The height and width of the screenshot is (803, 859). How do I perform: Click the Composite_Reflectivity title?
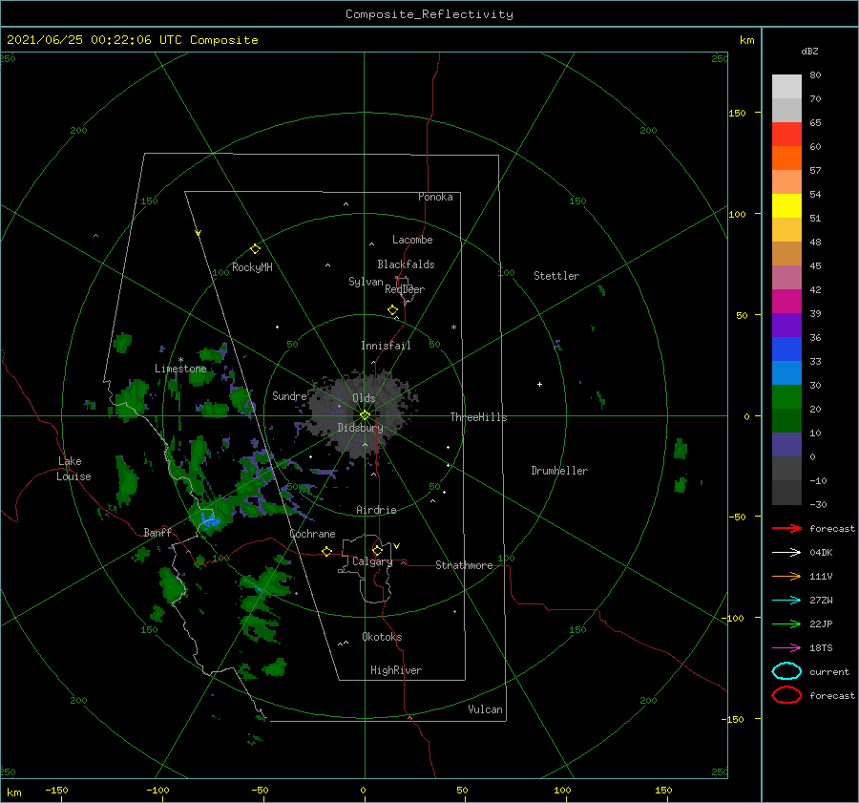[x=429, y=14]
